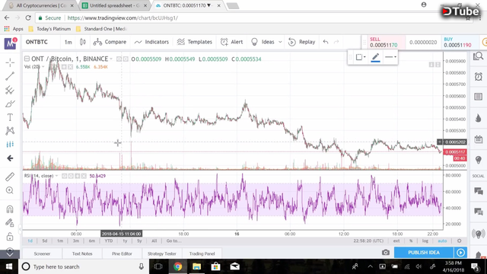This screenshot has height=274, width=487.
Task: Click the SELL price button
Action: tap(386, 43)
